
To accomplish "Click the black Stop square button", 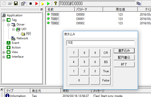I will pos(31,4).
